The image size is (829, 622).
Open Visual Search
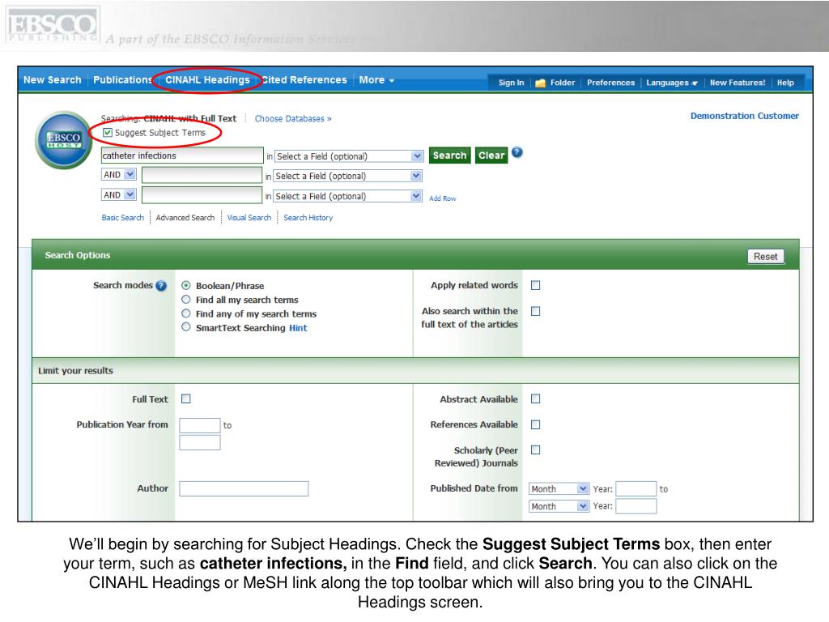(249, 217)
